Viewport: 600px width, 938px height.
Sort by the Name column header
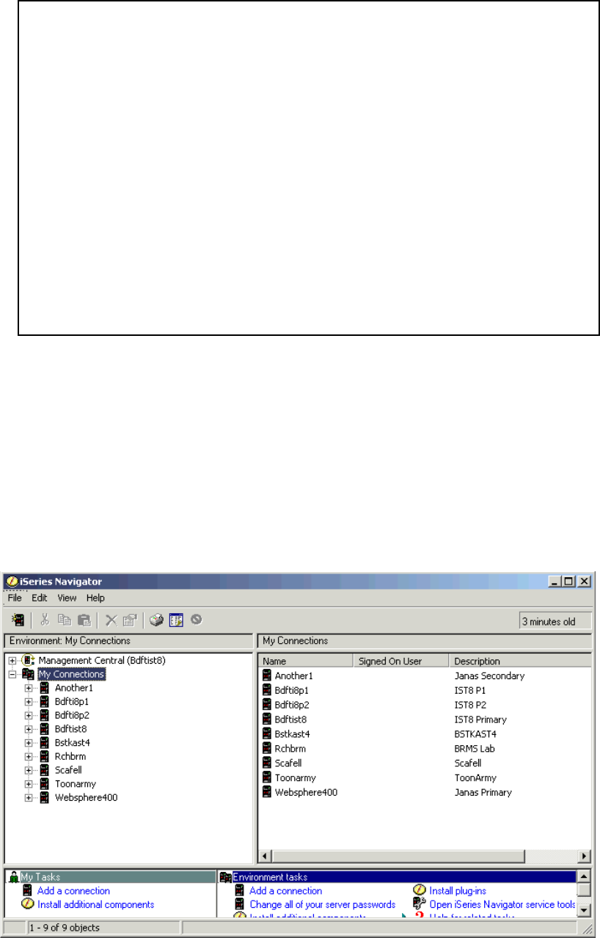click(x=307, y=661)
